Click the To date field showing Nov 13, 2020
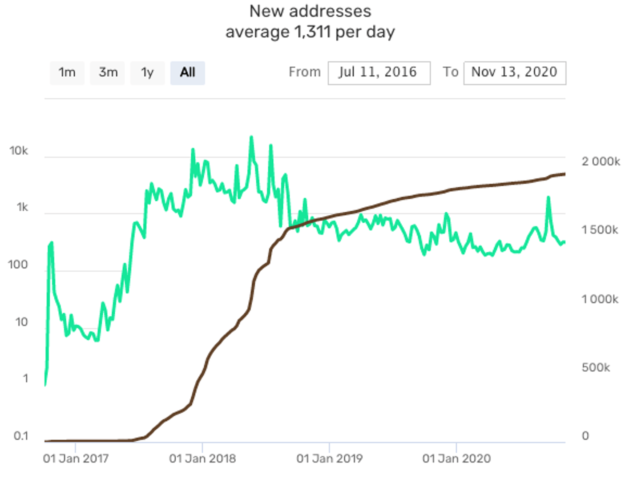 point(514,72)
